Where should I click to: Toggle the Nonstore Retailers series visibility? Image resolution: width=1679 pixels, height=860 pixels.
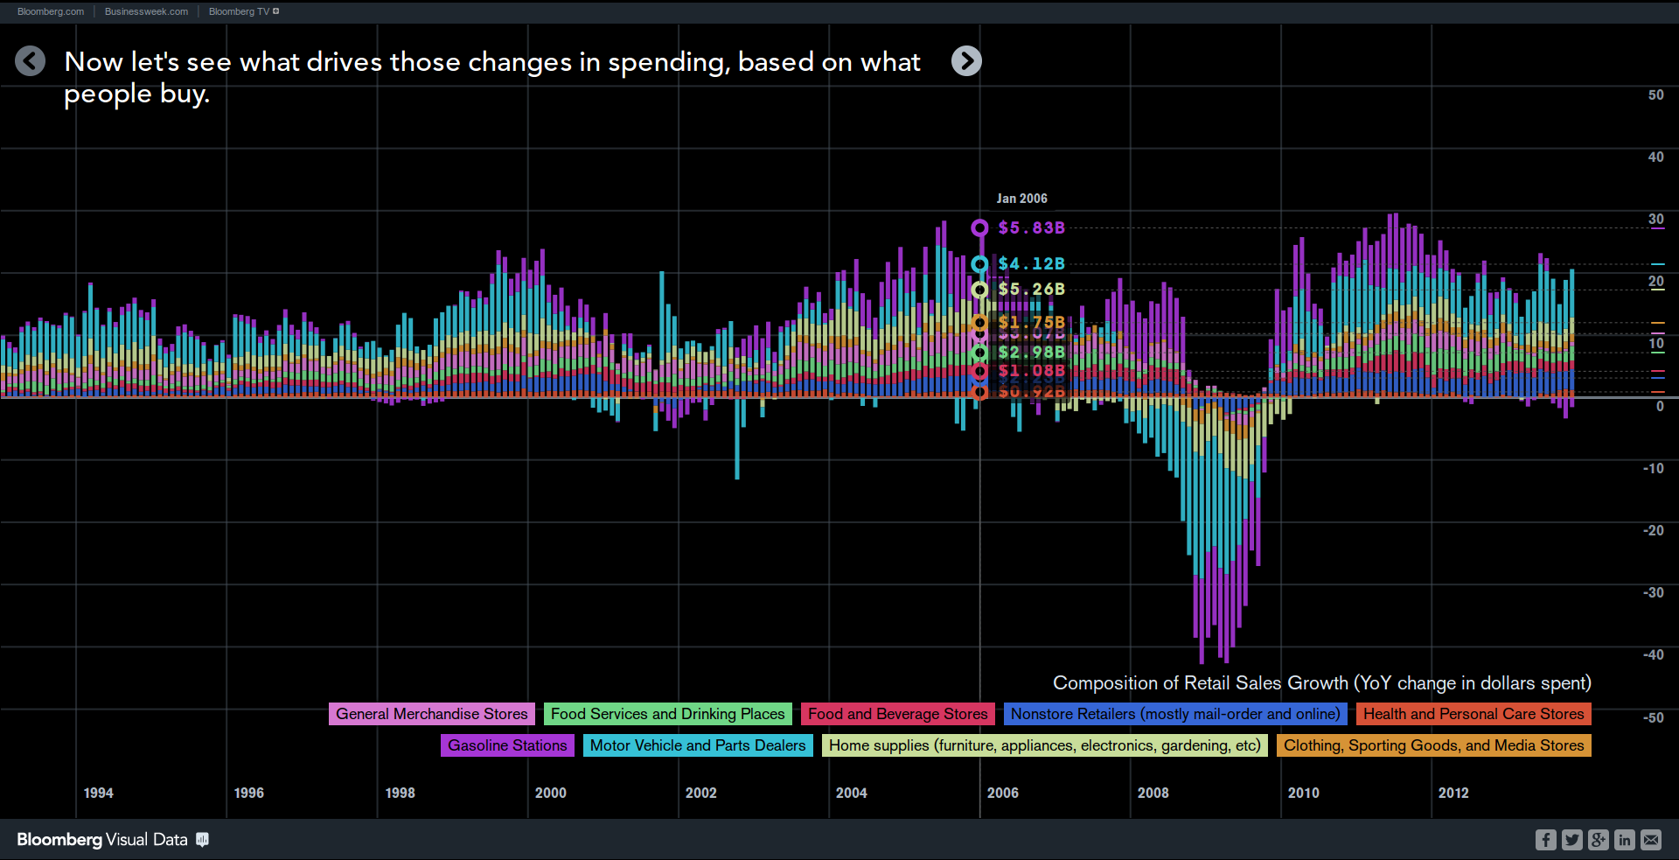click(x=1174, y=714)
